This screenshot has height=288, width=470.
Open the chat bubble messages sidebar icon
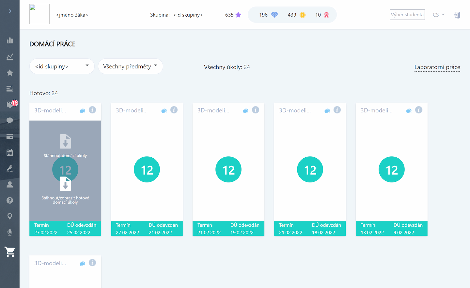click(x=10, y=121)
